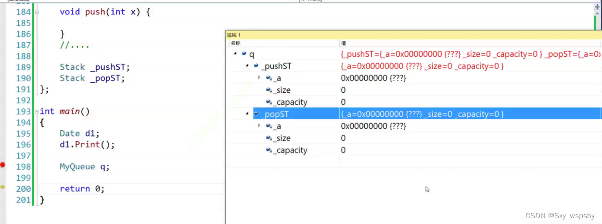Expand the _a pointer under _pushST
The height and width of the screenshot is (224, 602).
259,77
